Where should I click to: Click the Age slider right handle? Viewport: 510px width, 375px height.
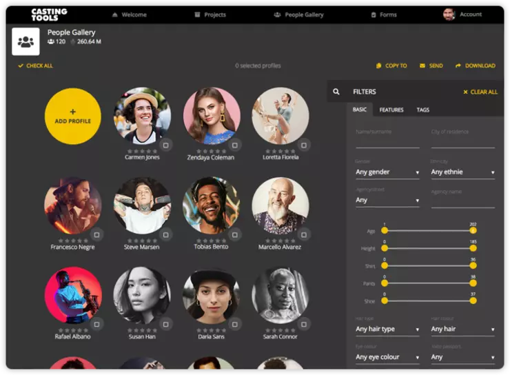point(473,230)
